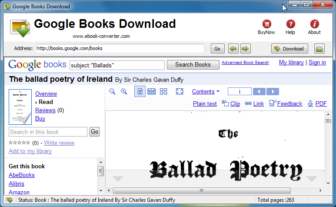Open the Alibris seller link
336x207 pixels.
(x=16, y=184)
